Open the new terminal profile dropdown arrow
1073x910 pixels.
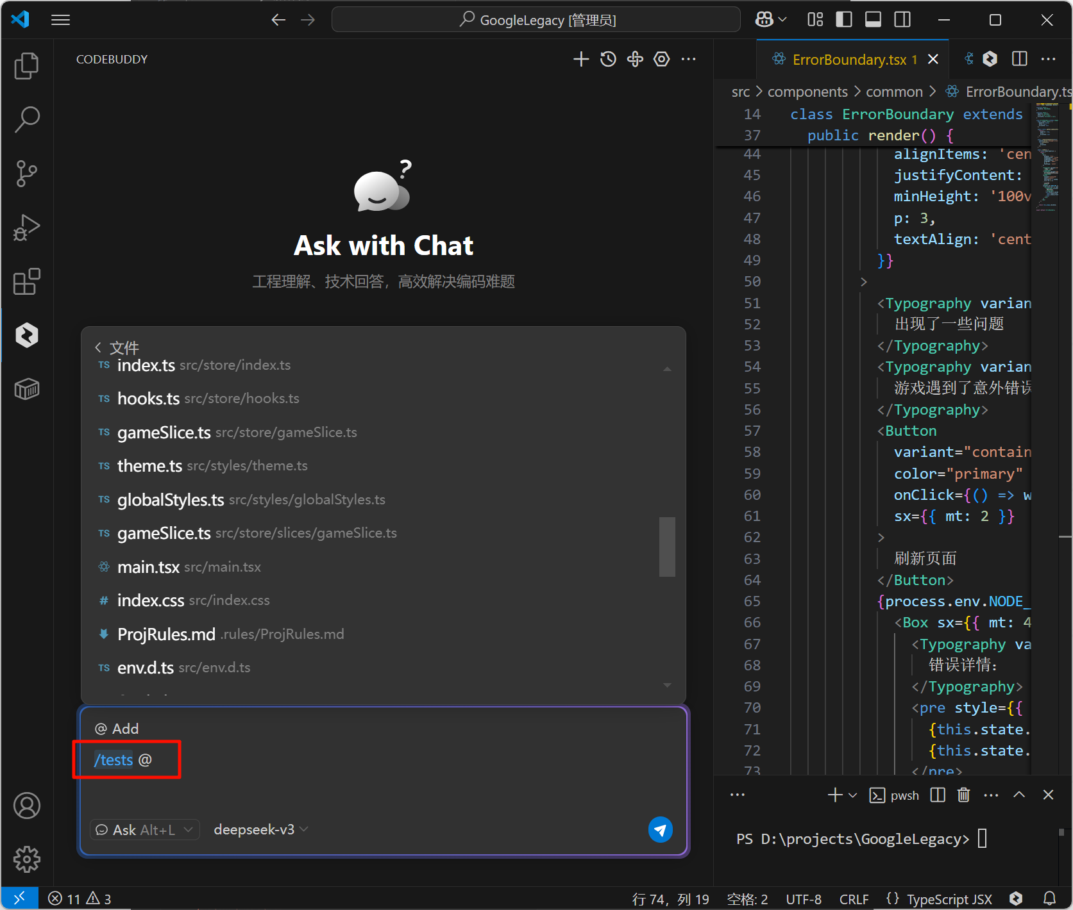click(x=853, y=795)
